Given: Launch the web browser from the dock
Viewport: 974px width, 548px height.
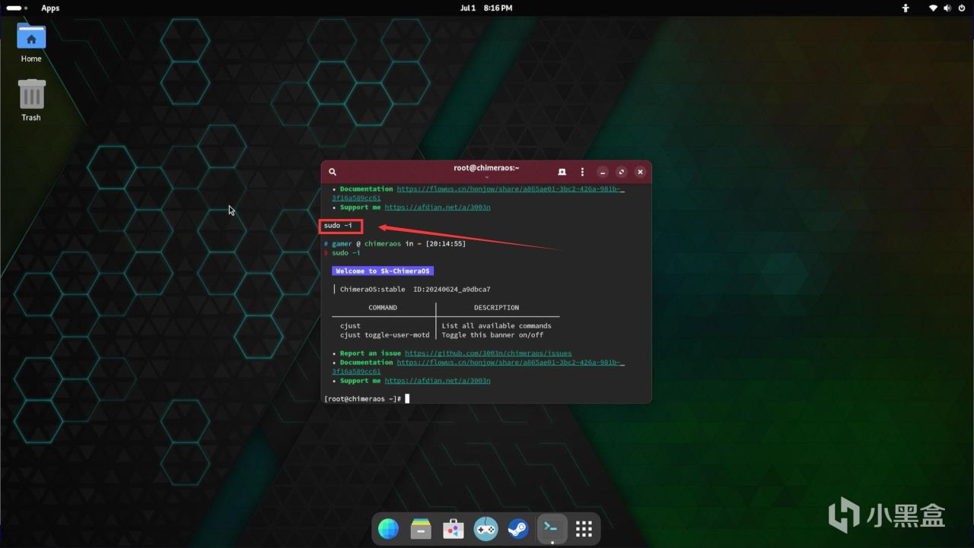Looking at the screenshot, I should [x=388, y=529].
